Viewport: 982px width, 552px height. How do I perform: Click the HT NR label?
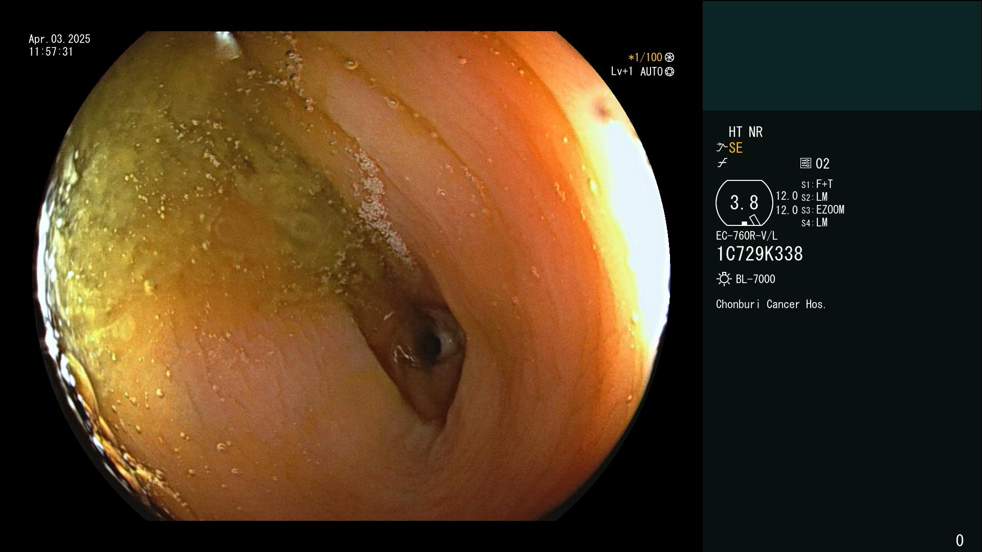click(x=745, y=132)
